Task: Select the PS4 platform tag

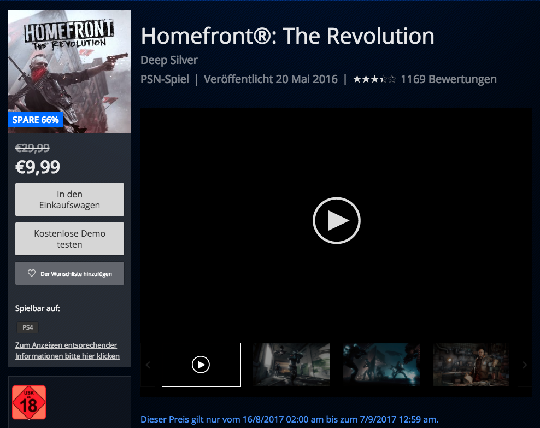Action: 27,327
